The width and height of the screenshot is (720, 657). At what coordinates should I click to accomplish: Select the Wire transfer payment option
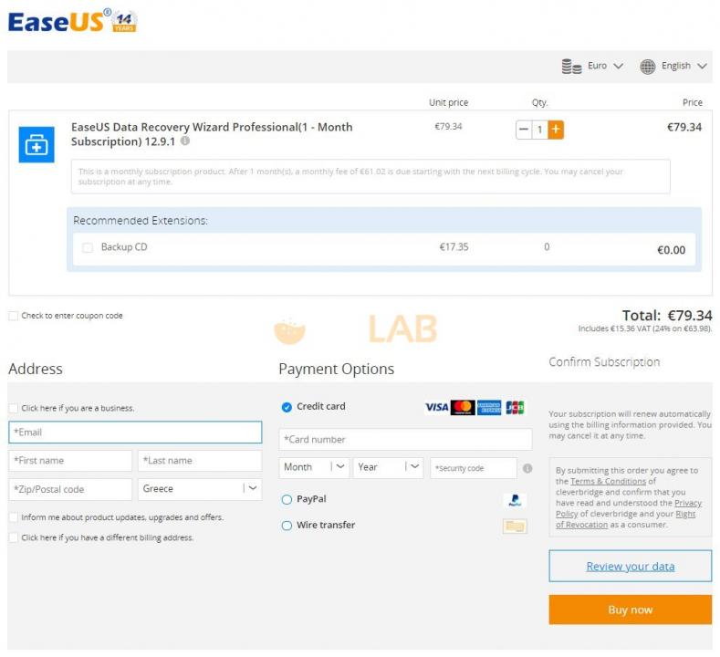pyautogui.click(x=287, y=526)
